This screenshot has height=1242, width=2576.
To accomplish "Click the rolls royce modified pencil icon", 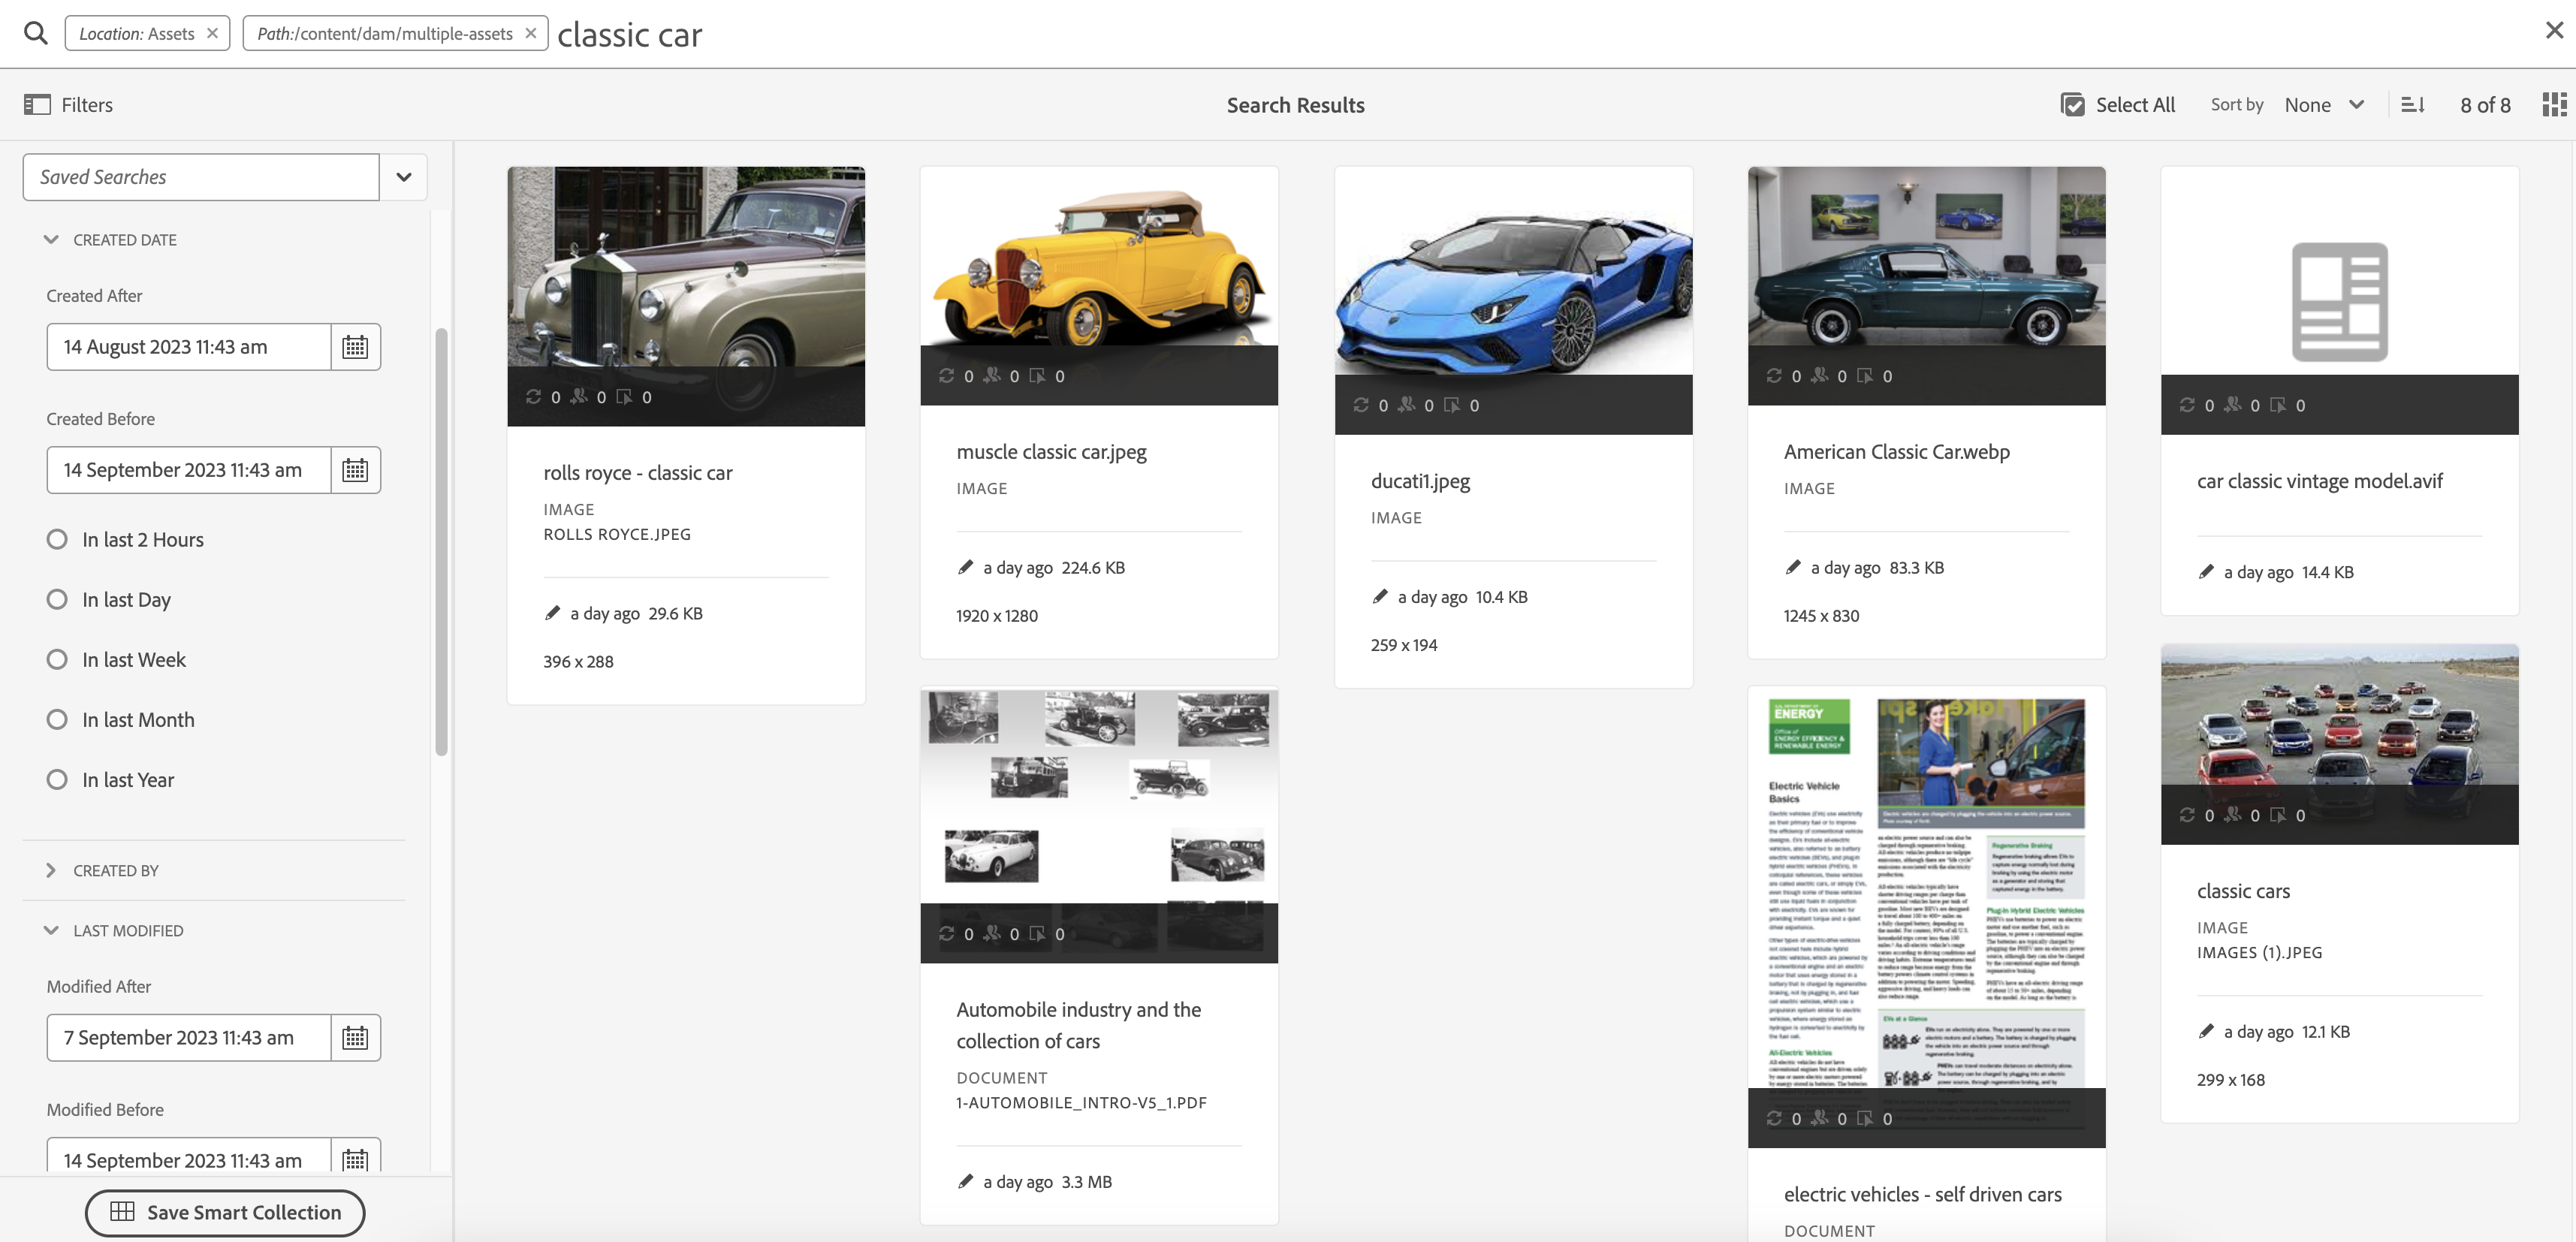I will [x=552, y=613].
